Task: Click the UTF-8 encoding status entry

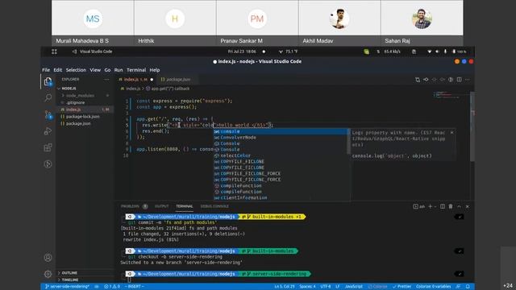Action: point(325,287)
